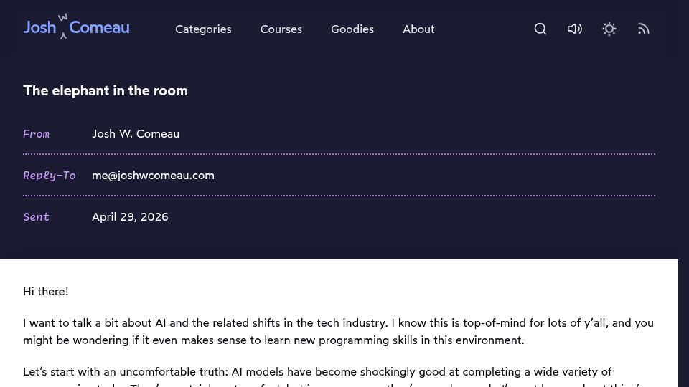Click paragraph starting "I want to talk a bit about AI"
This screenshot has height=387, width=689.
[x=338, y=331]
